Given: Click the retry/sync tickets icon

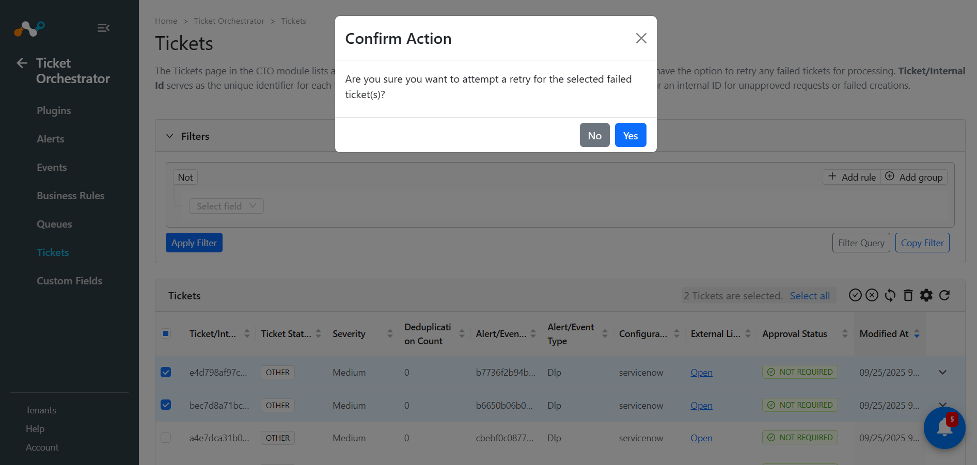Looking at the screenshot, I should tap(890, 295).
